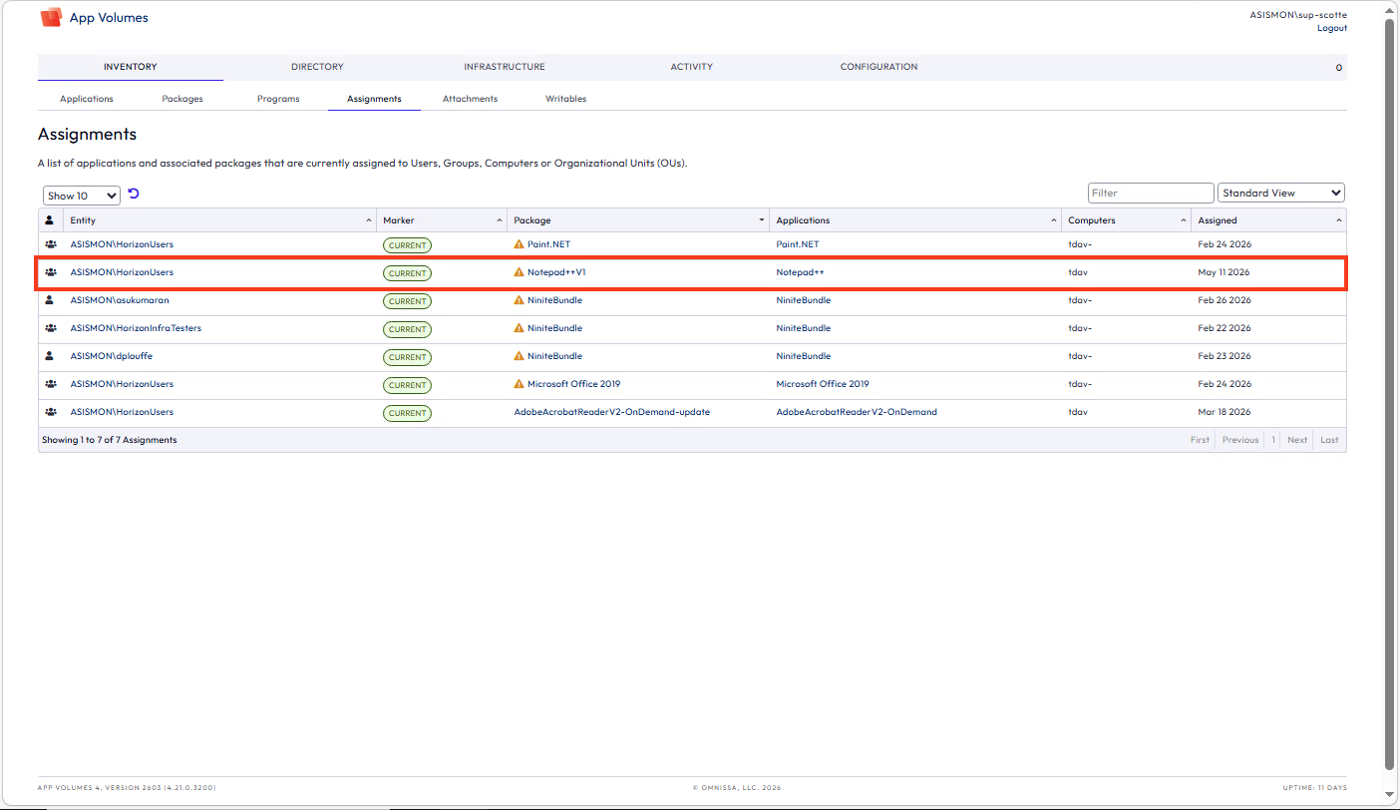Open the ASISMON\asukumaran entity link
1400x810 pixels.
click(x=120, y=300)
